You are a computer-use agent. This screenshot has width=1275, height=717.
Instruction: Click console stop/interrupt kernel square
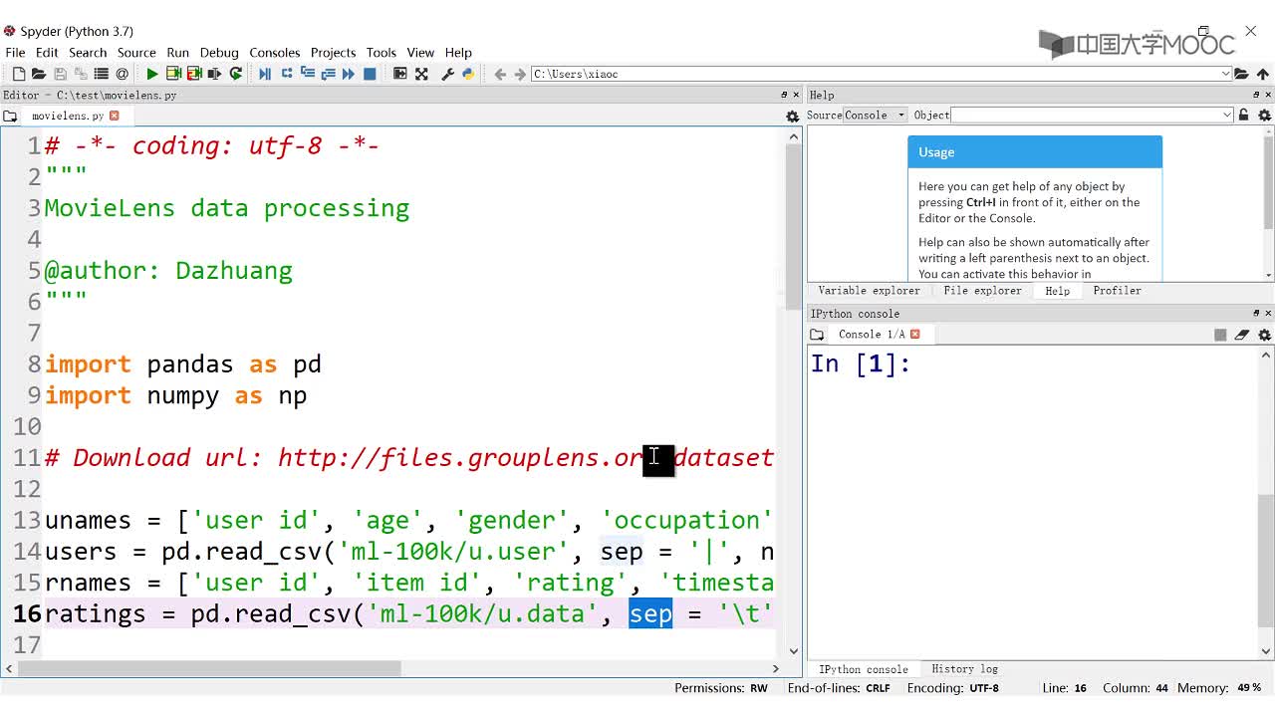point(1220,335)
